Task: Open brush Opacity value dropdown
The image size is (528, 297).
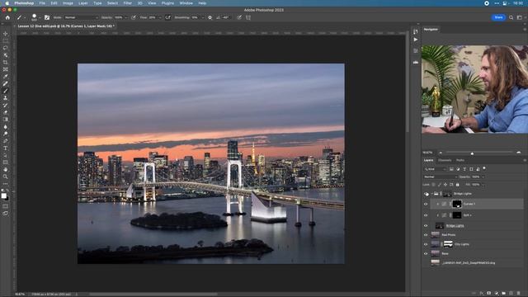Action: pyautogui.click(x=126, y=17)
